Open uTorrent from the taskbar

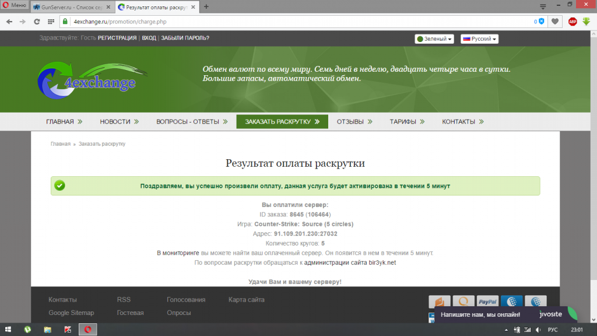pyautogui.click(x=27, y=329)
